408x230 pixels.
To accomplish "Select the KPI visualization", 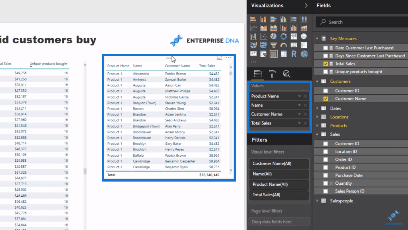I will (253, 54).
